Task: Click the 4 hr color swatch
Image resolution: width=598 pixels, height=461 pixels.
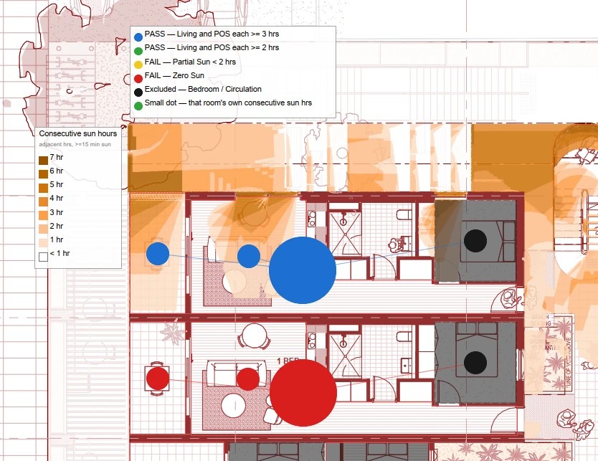Action: (x=43, y=201)
